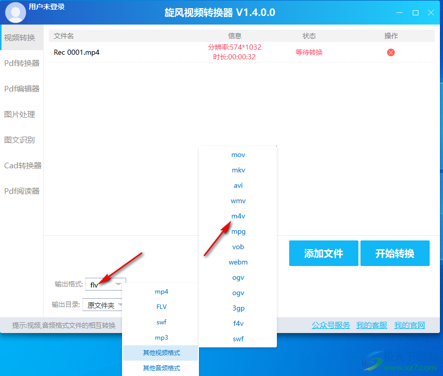Open the Pdf阅读器 tool
Image resolution: width=443 pixels, height=376 pixels.
pos(21,191)
